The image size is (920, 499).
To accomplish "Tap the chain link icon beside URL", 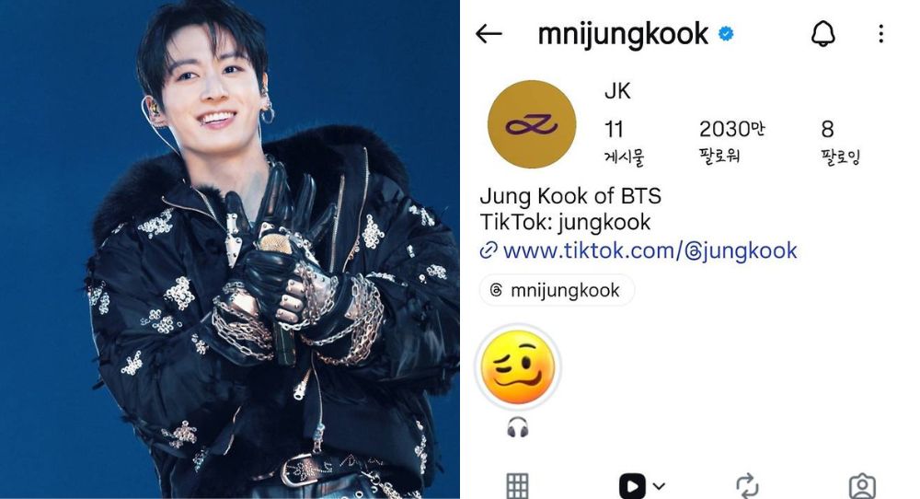I will (x=489, y=250).
